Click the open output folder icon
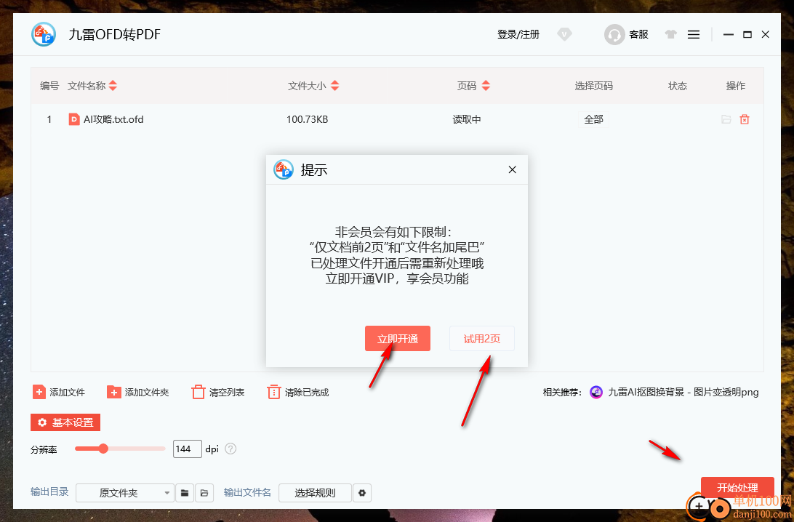This screenshot has width=794, height=522. (x=204, y=493)
